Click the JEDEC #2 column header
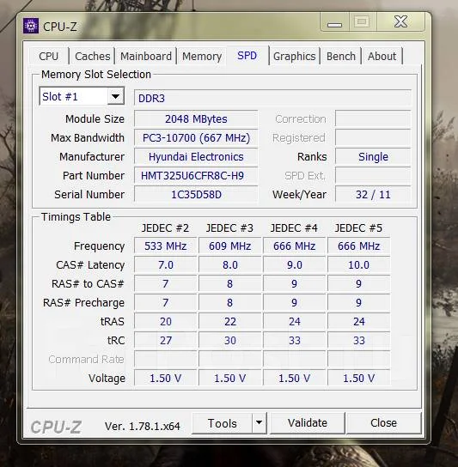This screenshot has width=458, height=467. 165,228
